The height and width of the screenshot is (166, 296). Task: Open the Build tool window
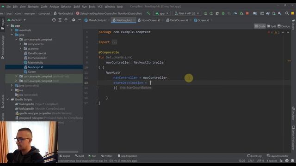click(x=79, y=156)
